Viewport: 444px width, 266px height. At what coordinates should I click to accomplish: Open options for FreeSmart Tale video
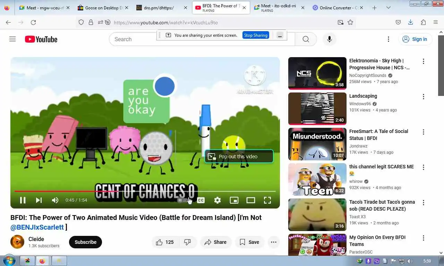(x=423, y=132)
